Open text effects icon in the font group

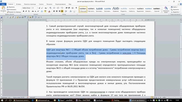coord(42,11)
